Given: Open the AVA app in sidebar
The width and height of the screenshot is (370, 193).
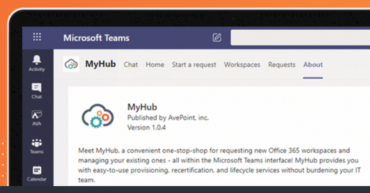Looking at the screenshot, I should 37,118.
